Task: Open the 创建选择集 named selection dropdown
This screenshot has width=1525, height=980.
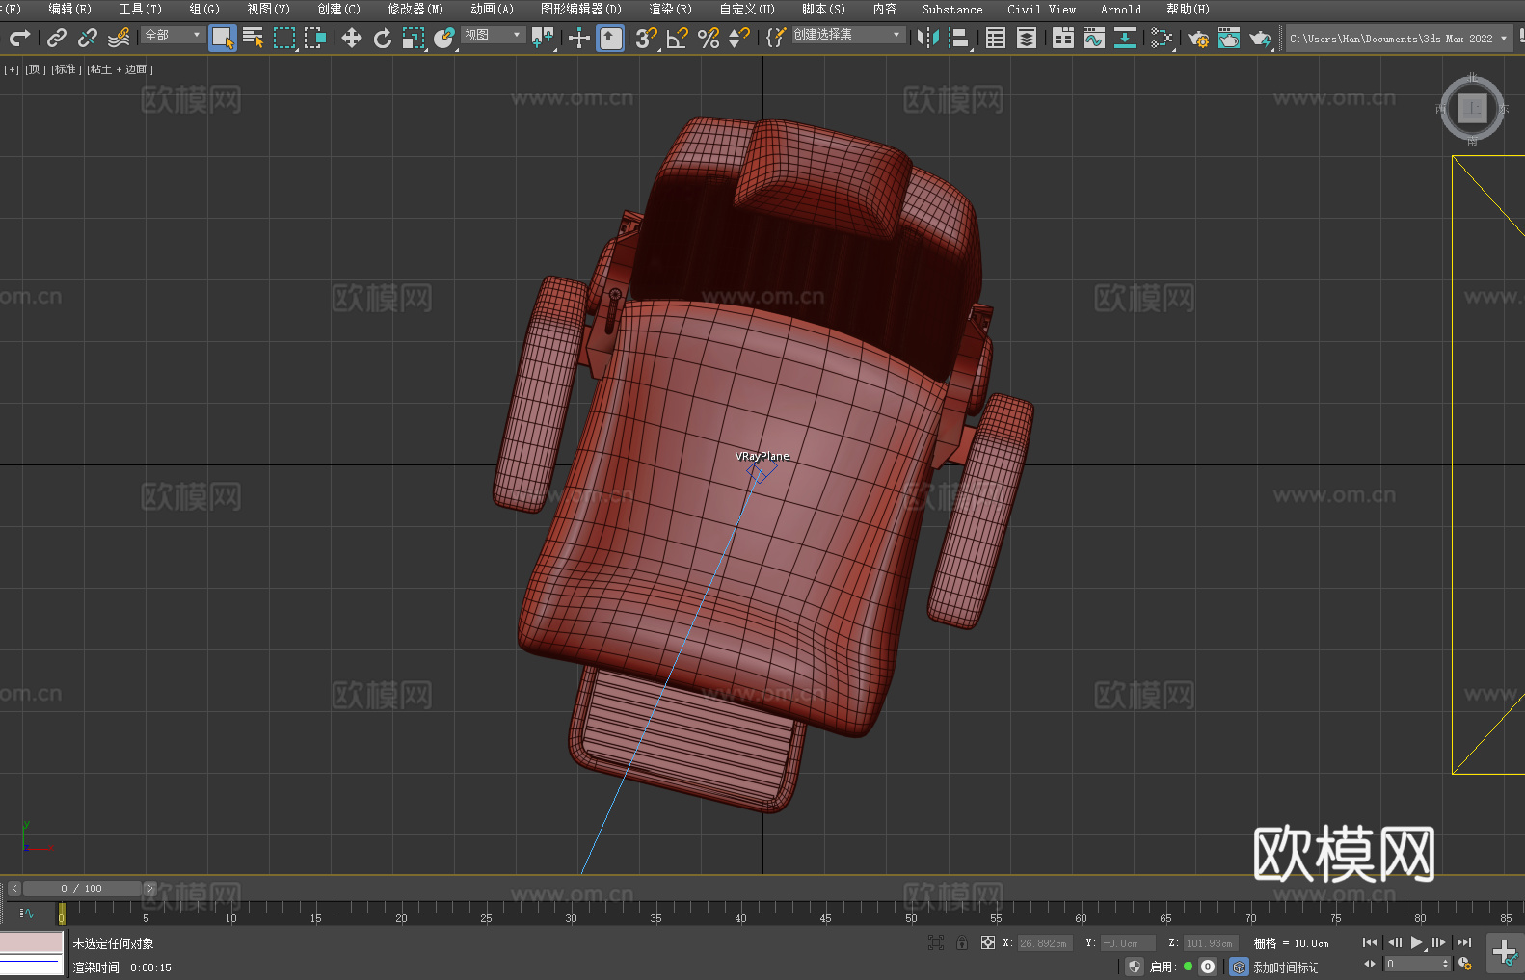Action: [x=848, y=35]
